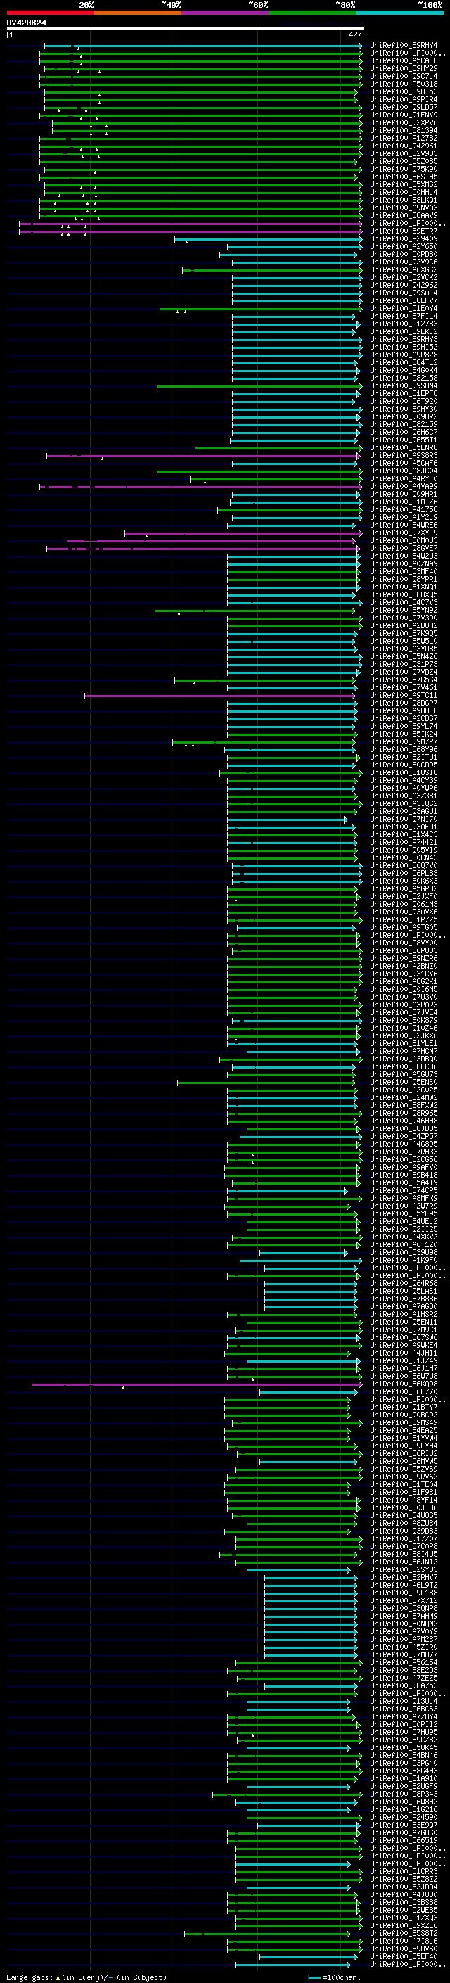Click the green ~80% identity legend swatch

click(x=312, y=13)
